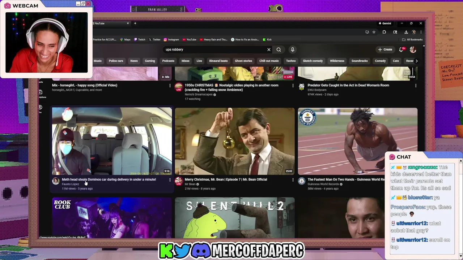463x260 pixels.
Task: Bookmark this page with the star icon
Action: pos(374,32)
